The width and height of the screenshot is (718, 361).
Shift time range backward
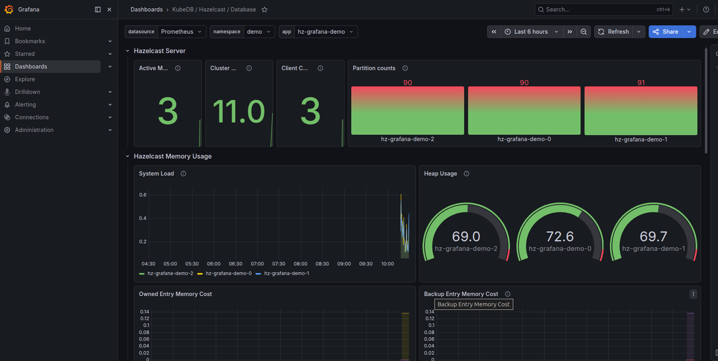tap(494, 32)
